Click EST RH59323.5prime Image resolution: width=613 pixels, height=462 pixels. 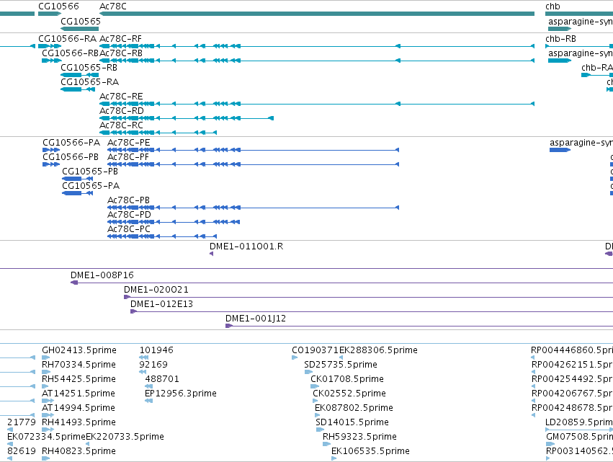coord(327,444)
